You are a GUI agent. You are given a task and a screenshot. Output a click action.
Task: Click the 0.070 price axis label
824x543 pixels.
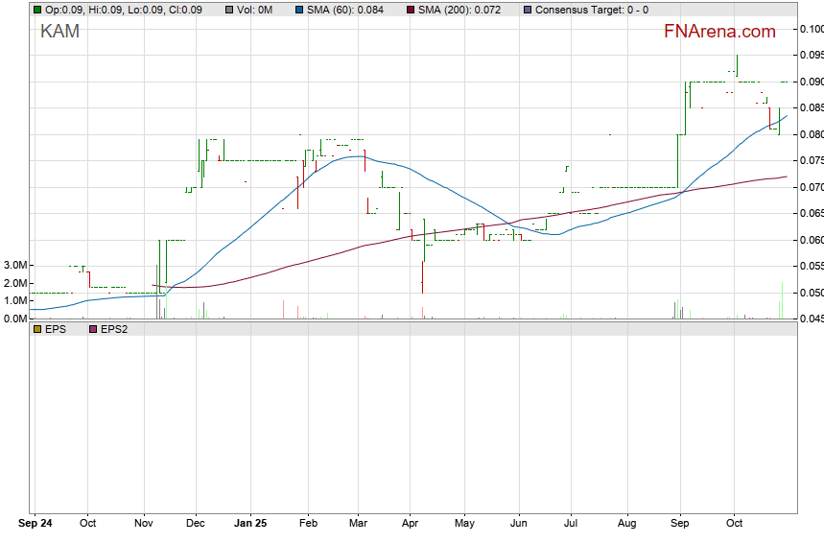pos(811,187)
